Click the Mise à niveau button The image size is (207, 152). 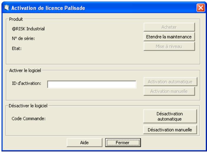[169, 46]
